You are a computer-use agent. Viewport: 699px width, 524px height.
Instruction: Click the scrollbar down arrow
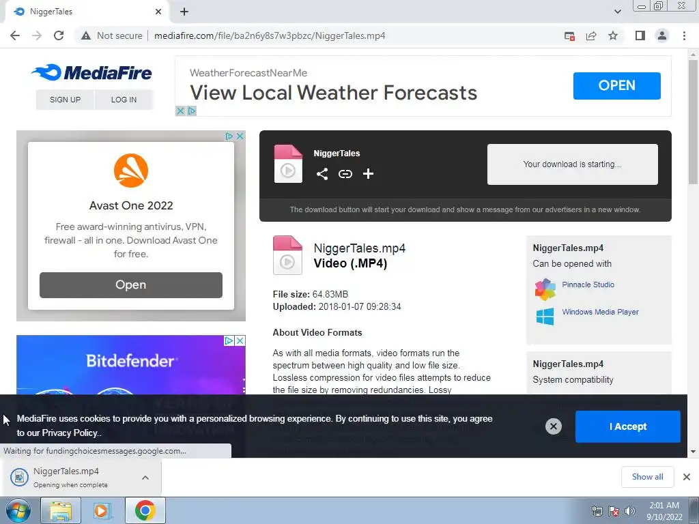(693, 452)
